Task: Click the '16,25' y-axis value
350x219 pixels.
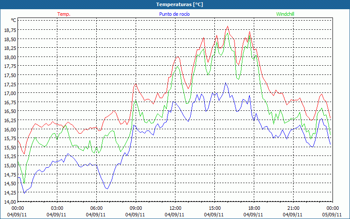Action: 10,120
